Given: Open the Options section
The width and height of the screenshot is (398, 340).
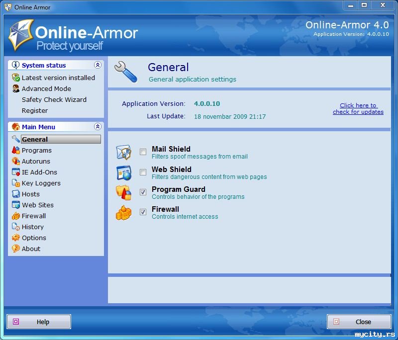Looking at the screenshot, I should 34,238.
